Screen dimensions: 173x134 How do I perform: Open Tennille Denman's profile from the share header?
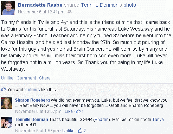point(102,5)
